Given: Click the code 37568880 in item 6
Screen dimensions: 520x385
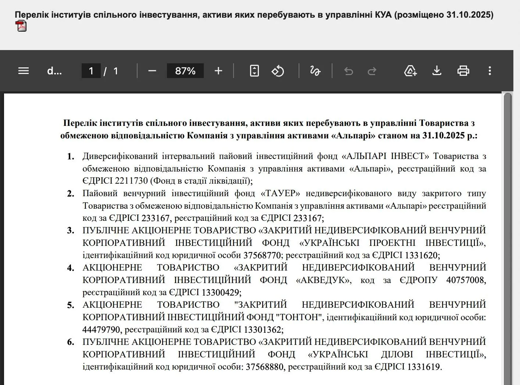Looking at the screenshot, I should click(265, 367).
